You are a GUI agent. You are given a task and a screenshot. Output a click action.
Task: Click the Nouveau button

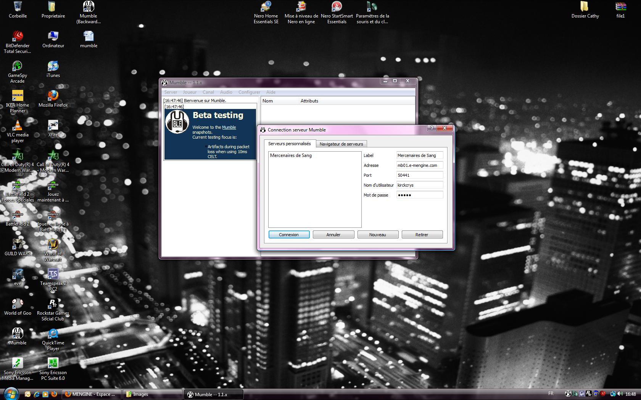pos(378,235)
